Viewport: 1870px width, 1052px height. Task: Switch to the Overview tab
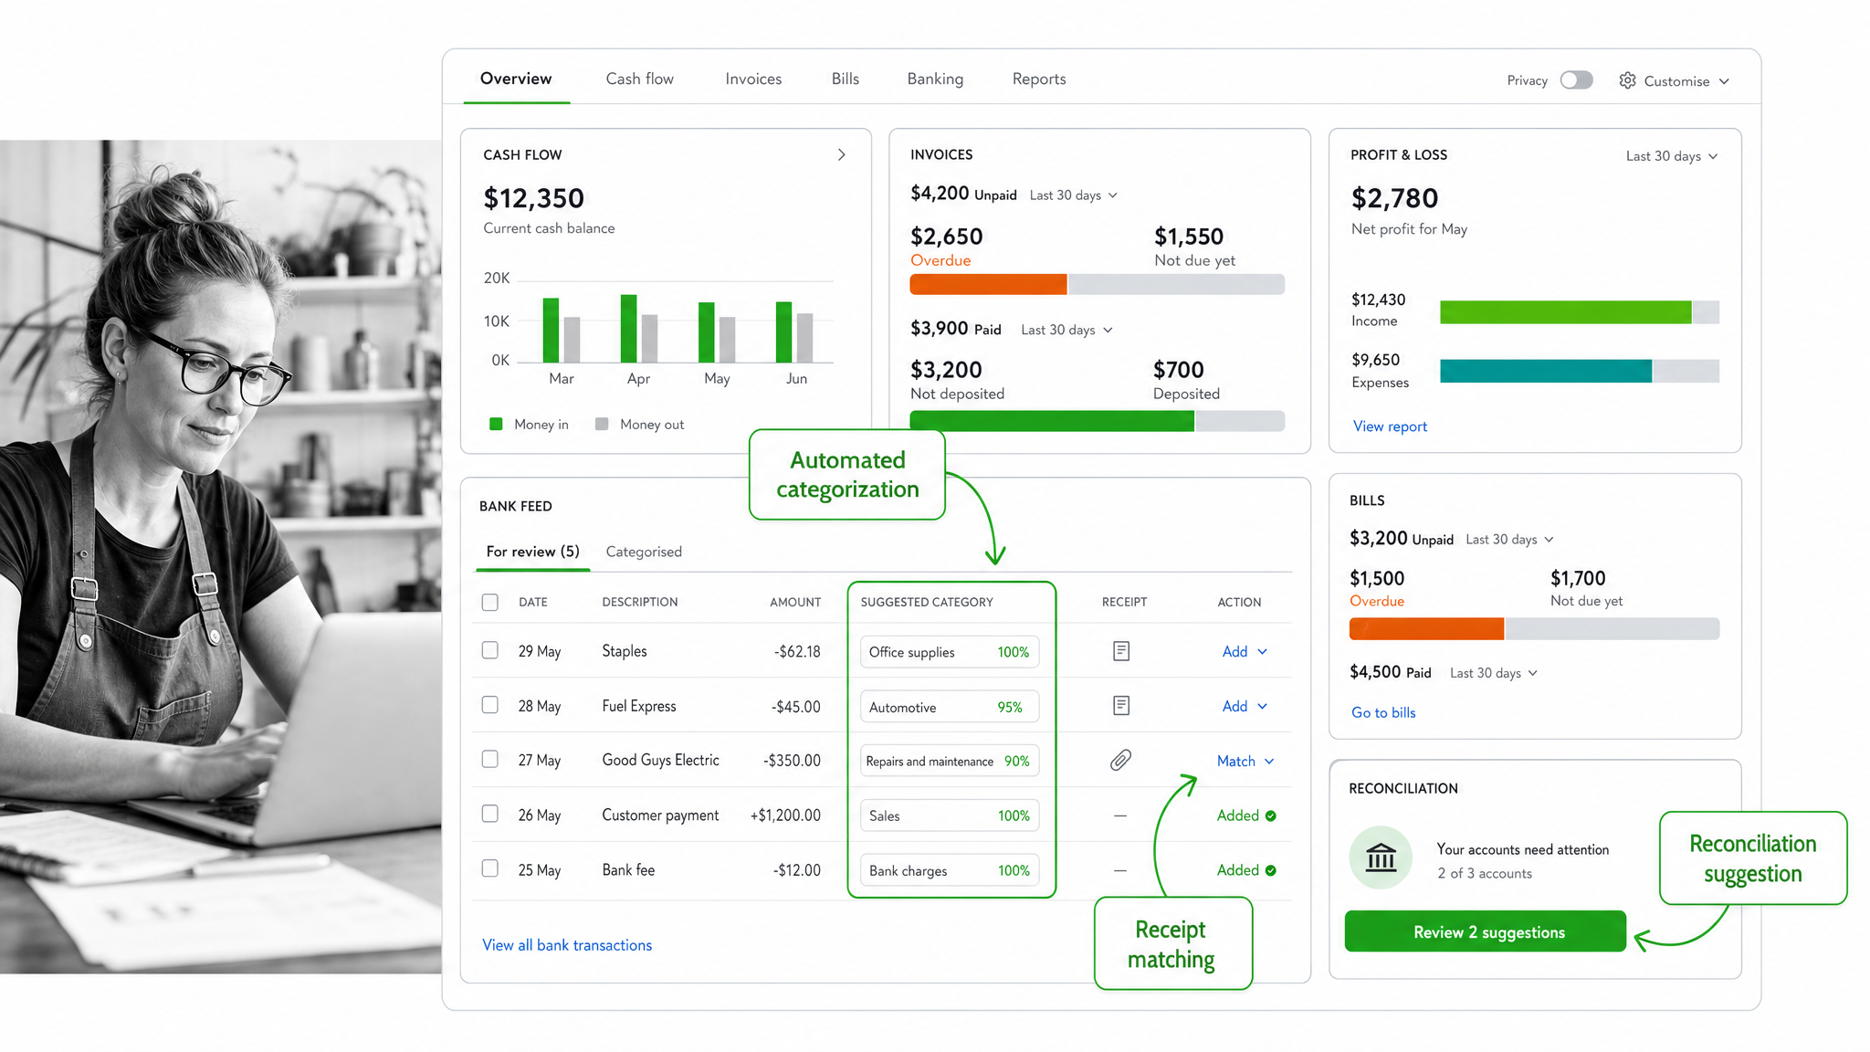pyautogui.click(x=516, y=79)
